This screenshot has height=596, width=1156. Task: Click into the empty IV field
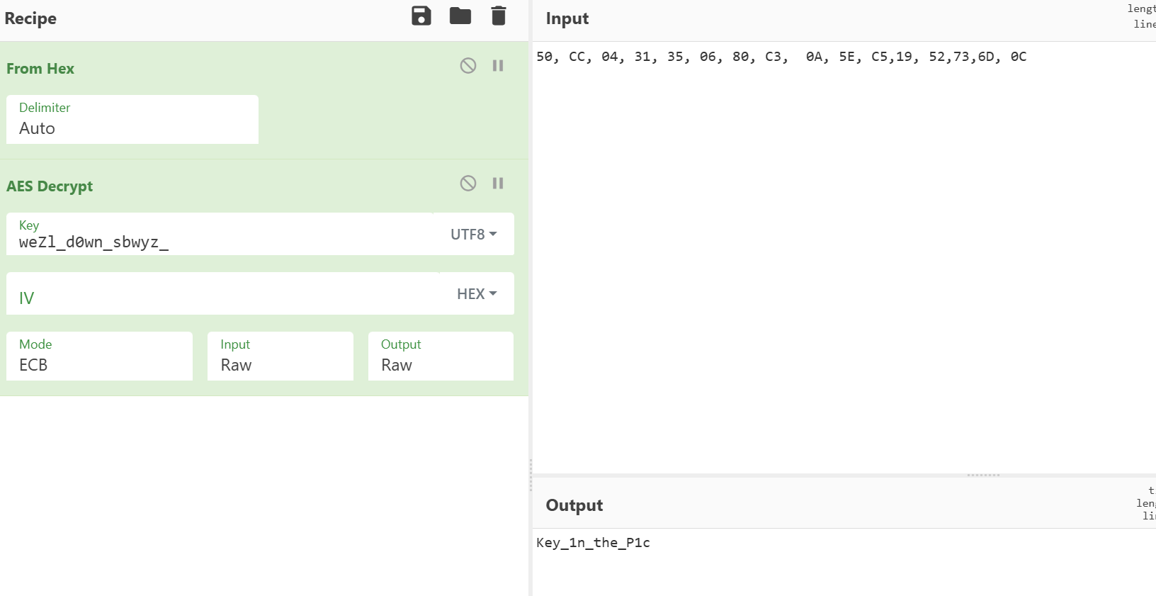click(220, 296)
